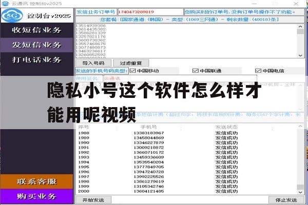Toggle 中国移动 checkbox
308x205 pixels.
pyautogui.click(x=133, y=71)
